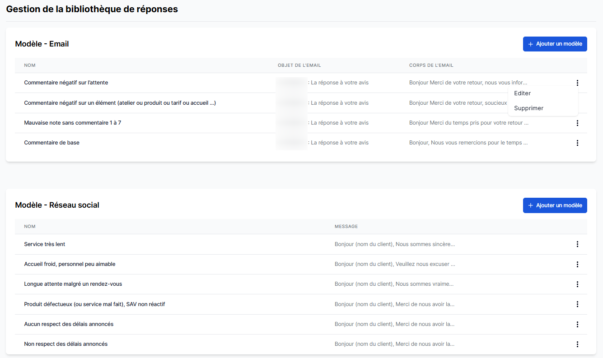Open three-dot menu for Aucun respect des délais

577,324
